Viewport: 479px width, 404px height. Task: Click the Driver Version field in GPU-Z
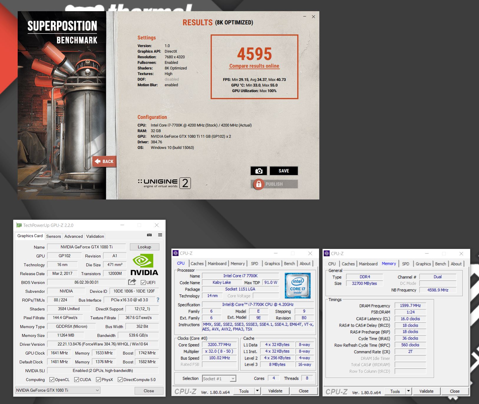103,344
